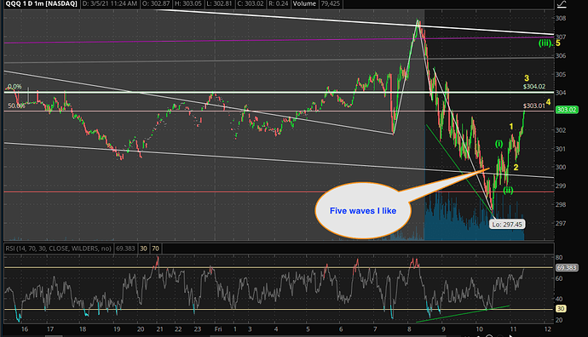Screen dimensions: 588x337
Task: Click the 10 hour marker on time axis
Action: tap(479, 329)
